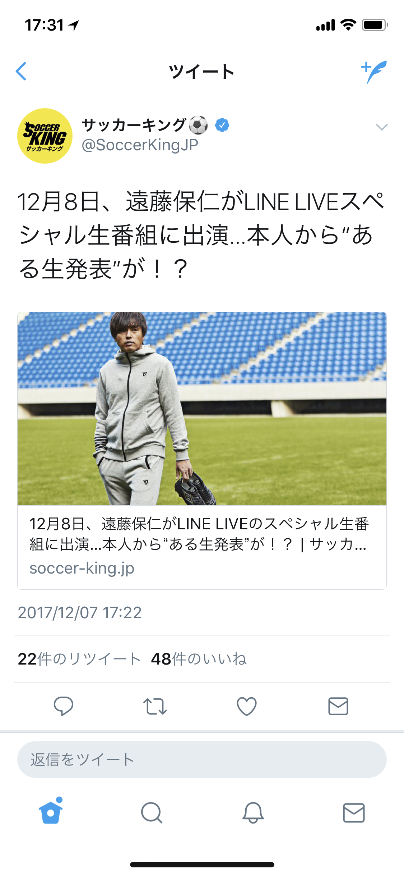Tap the back arrow icon

(x=21, y=71)
